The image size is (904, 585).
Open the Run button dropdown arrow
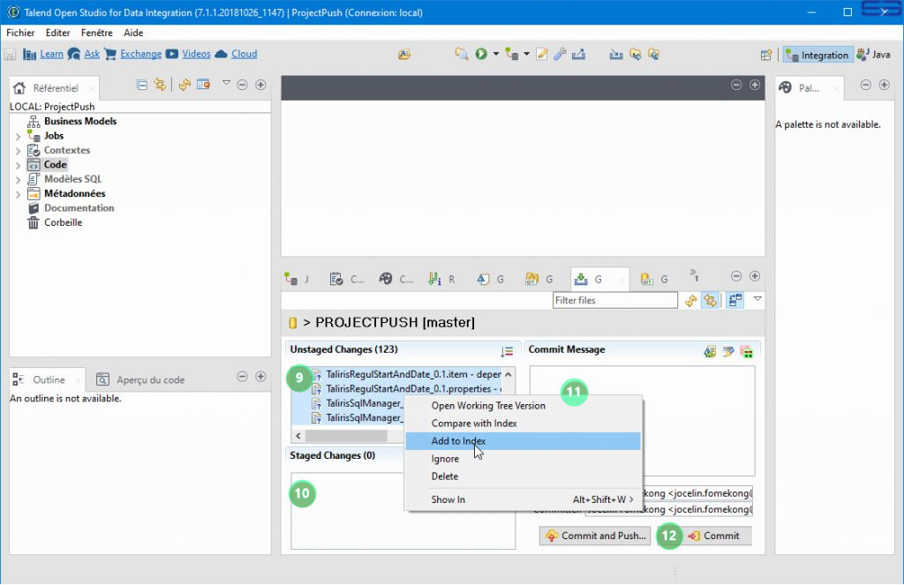tap(496, 54)
